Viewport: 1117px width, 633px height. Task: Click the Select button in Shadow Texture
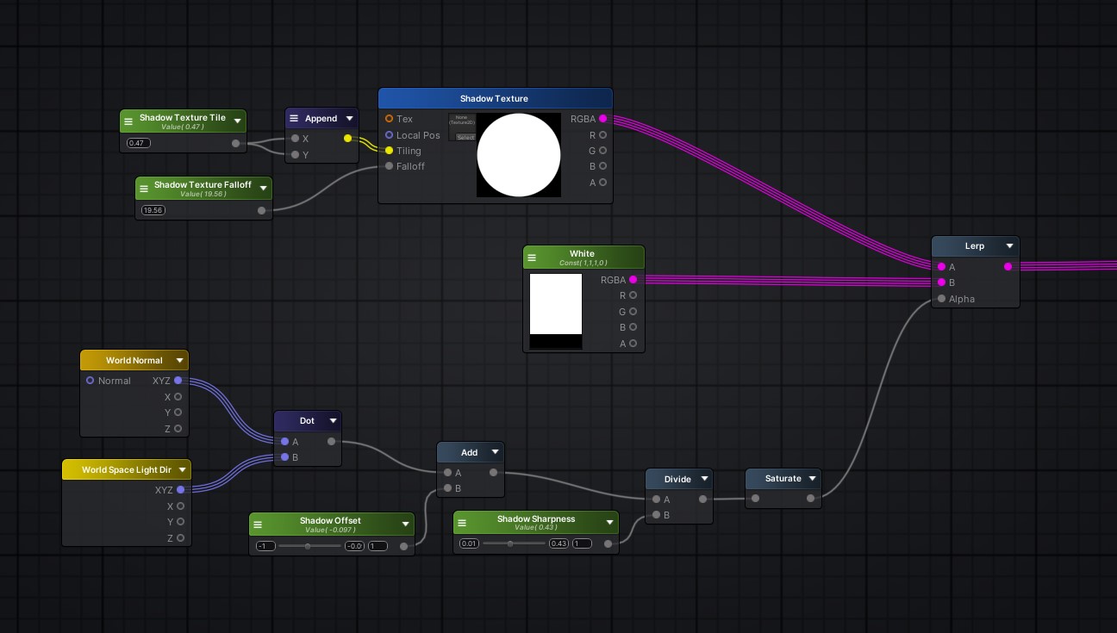(465, 137)
